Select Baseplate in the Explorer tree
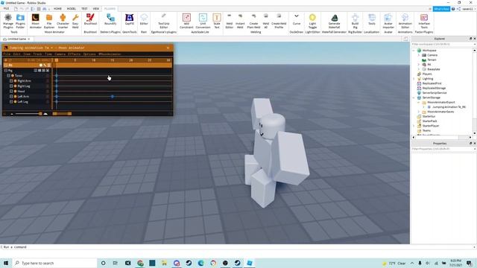 434,69
